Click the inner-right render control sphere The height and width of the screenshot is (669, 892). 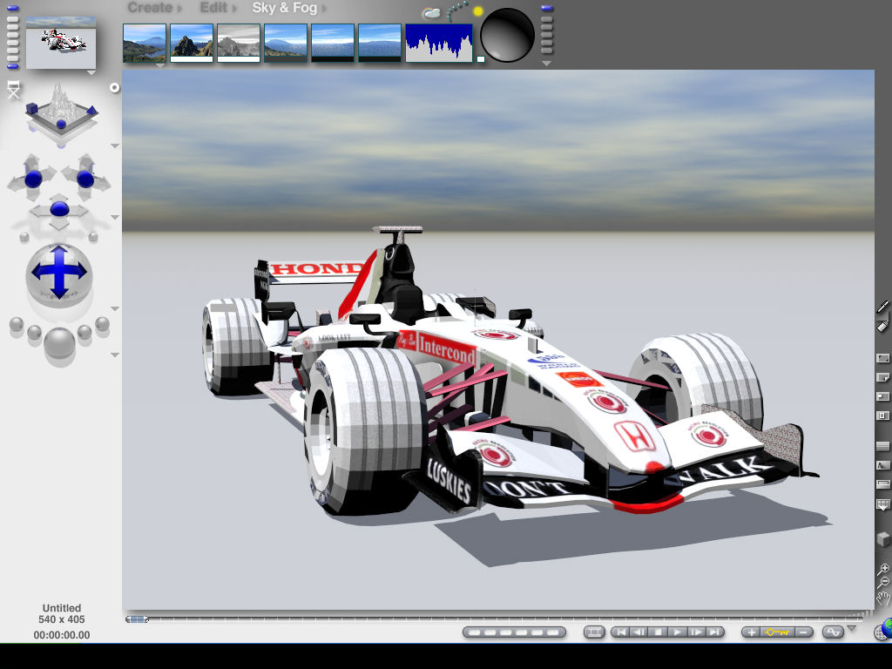coord(84,332)
